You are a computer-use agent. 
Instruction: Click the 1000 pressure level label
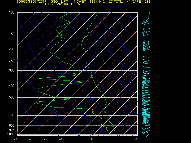11,134
